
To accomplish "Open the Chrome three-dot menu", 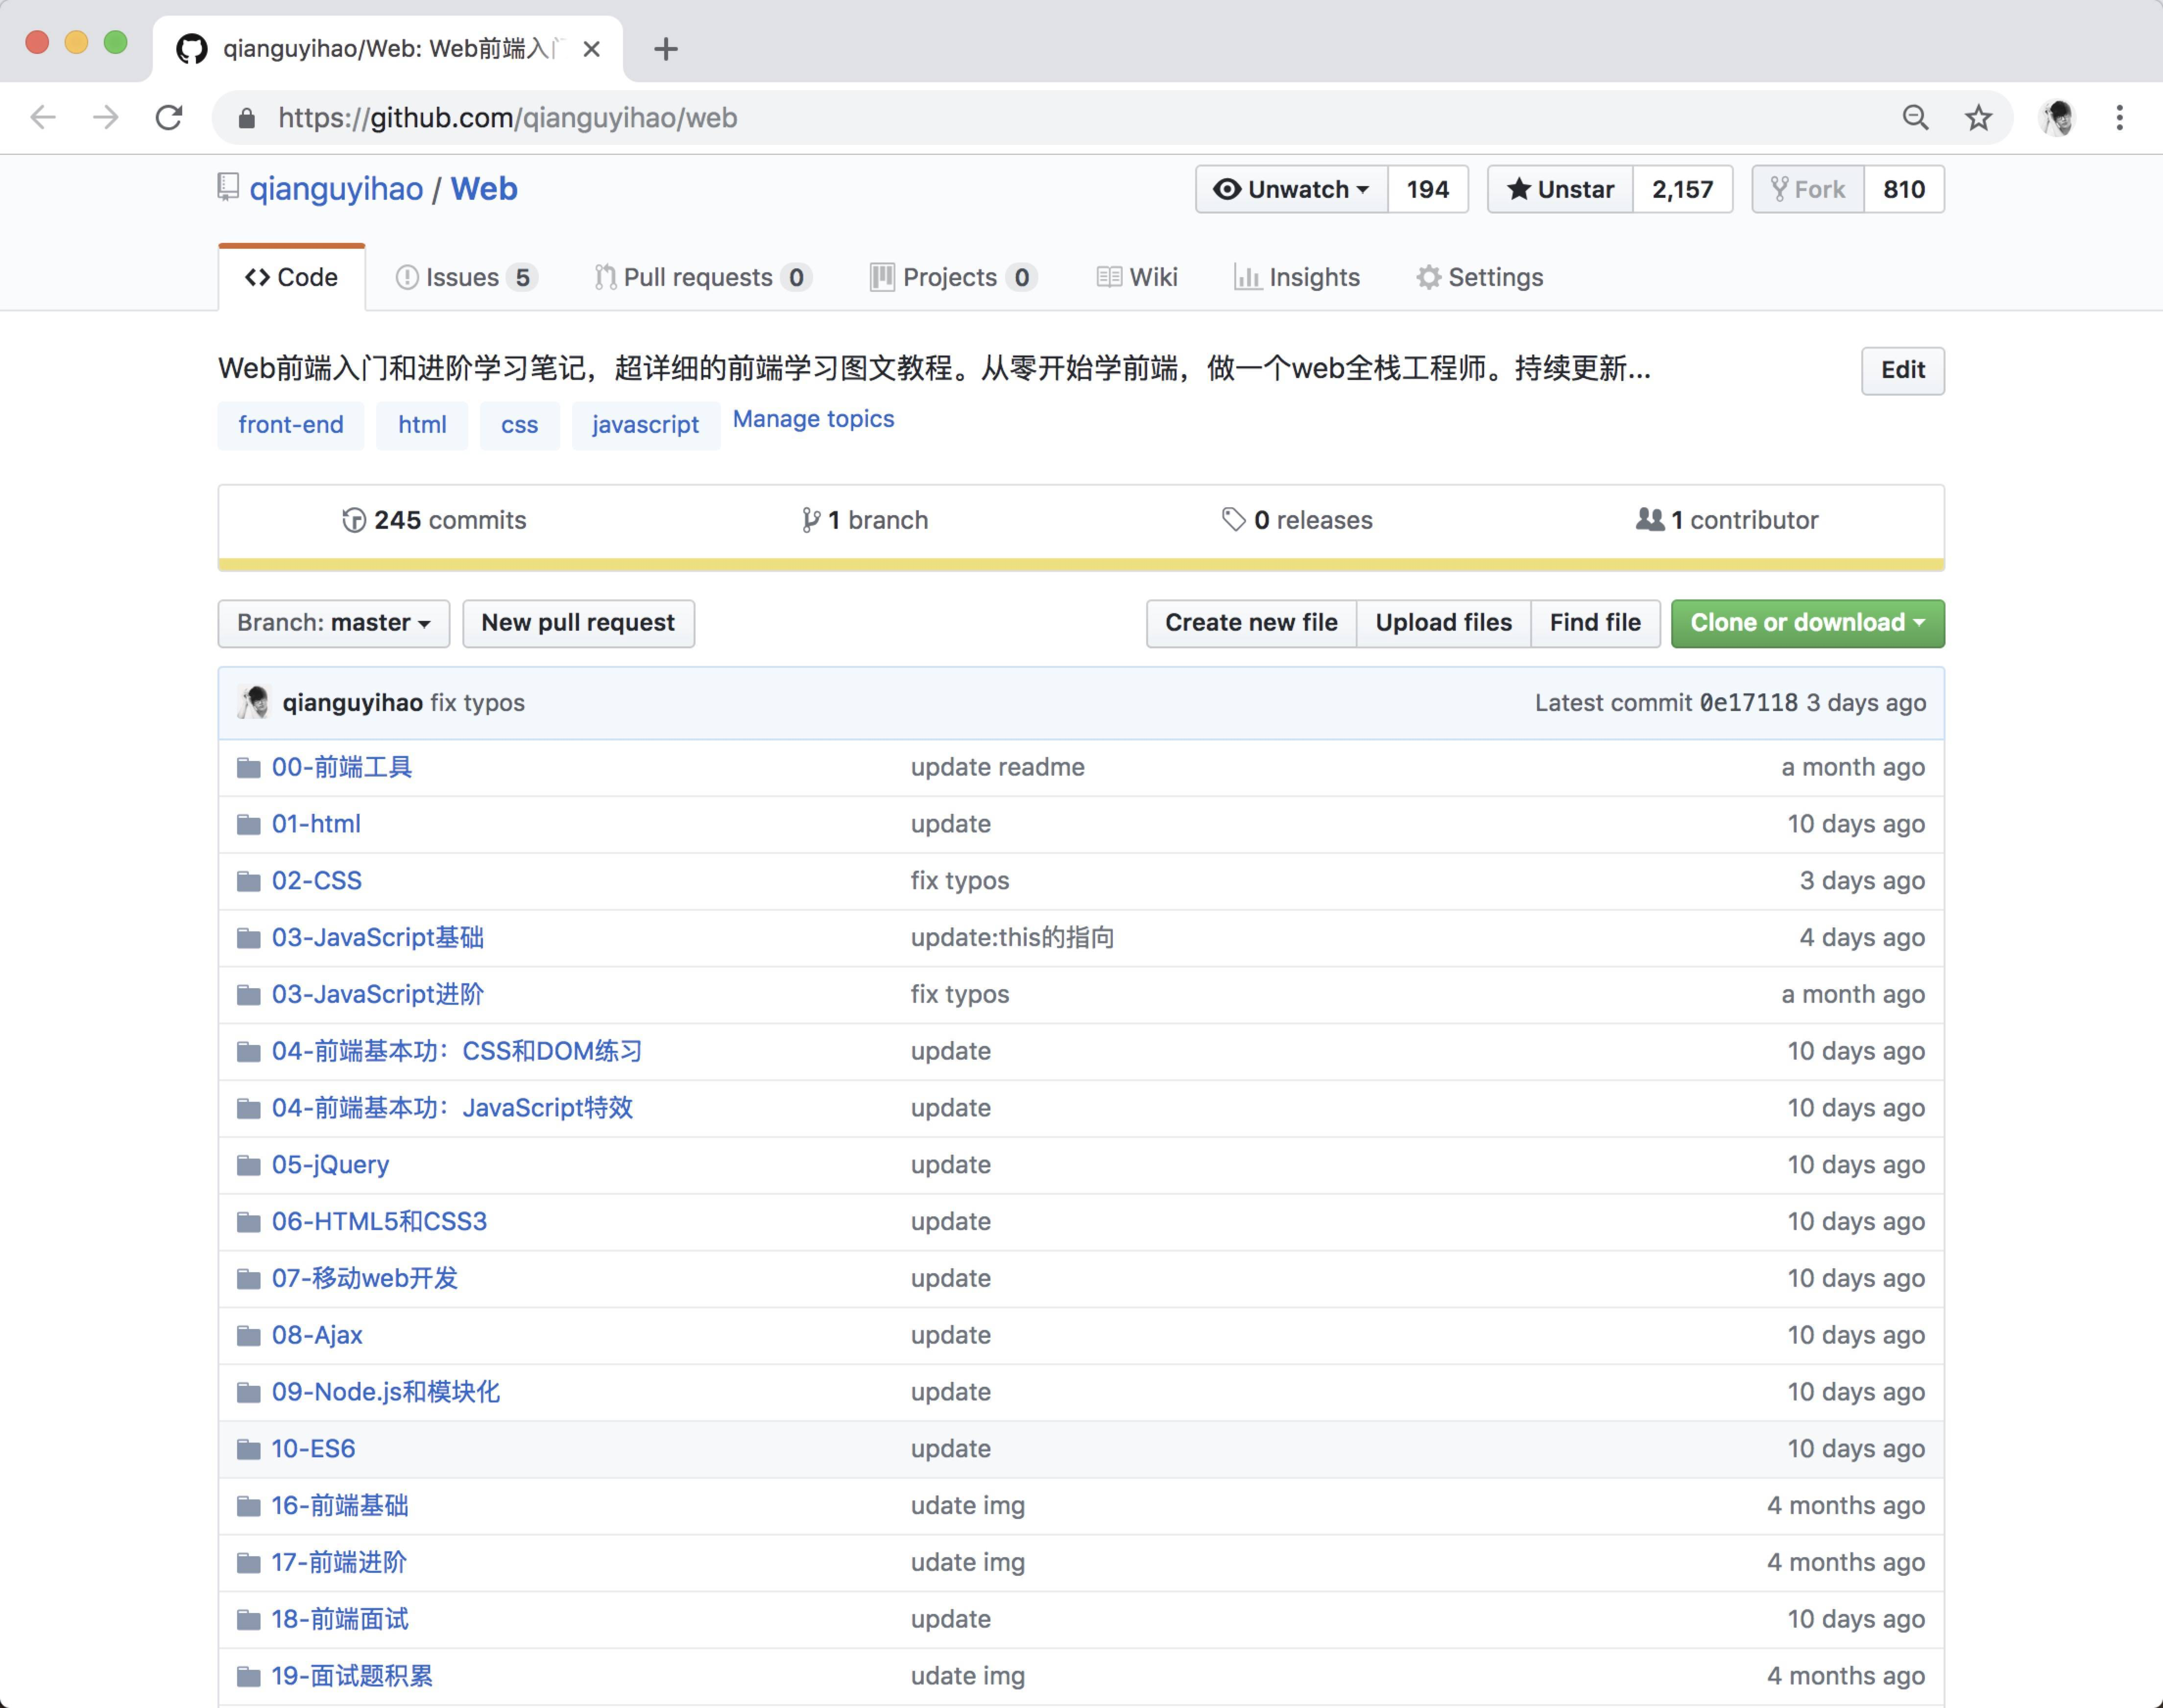I will pyautogui.click(x=2119, y=117).
